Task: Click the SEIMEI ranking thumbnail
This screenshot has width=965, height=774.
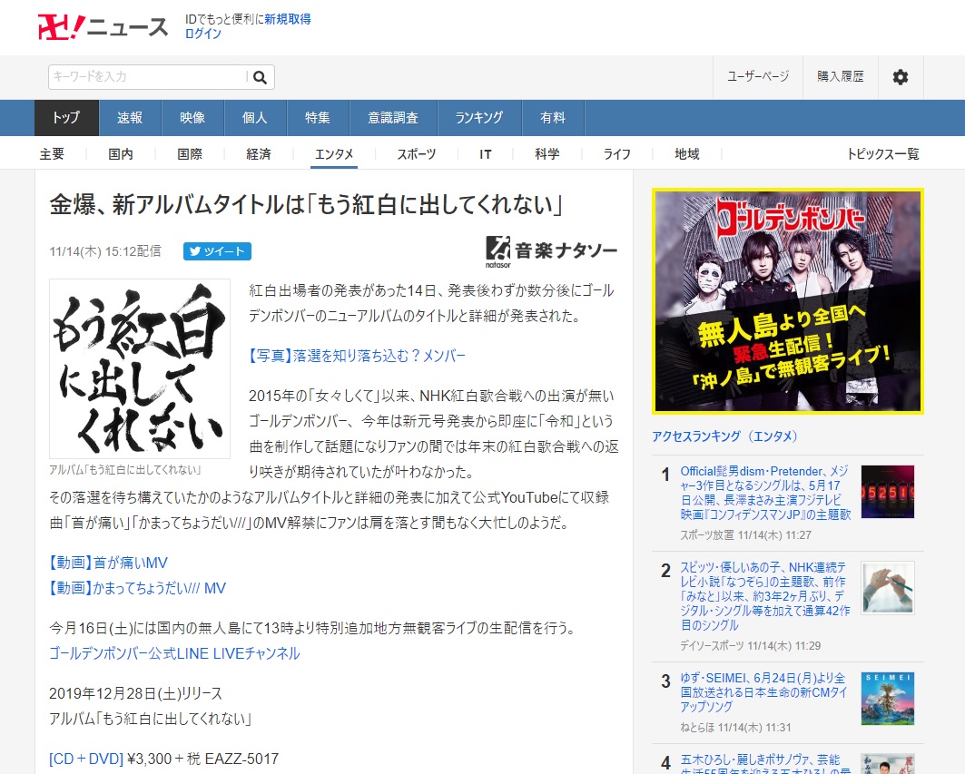Action: 887,698
